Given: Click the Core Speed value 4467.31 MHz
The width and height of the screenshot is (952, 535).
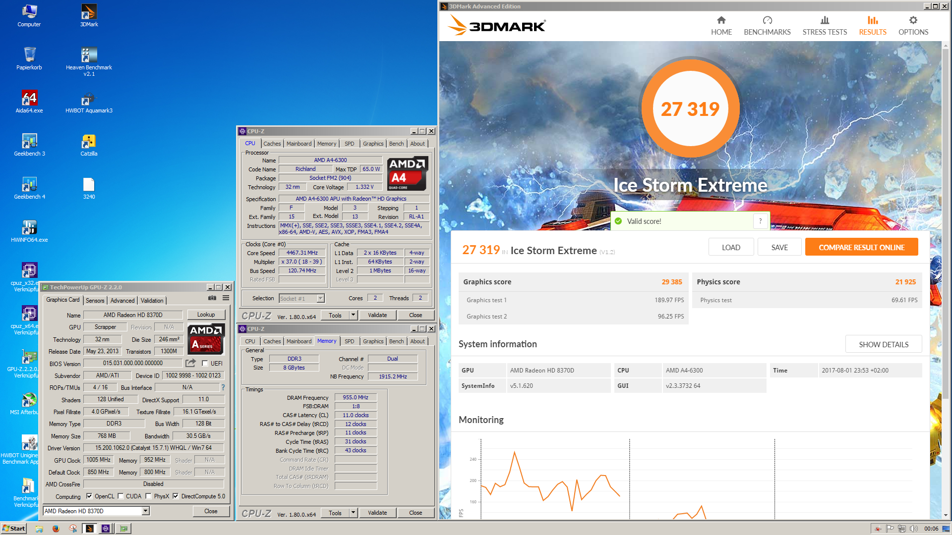Looking at the screenshot, I should pos(302,253).
